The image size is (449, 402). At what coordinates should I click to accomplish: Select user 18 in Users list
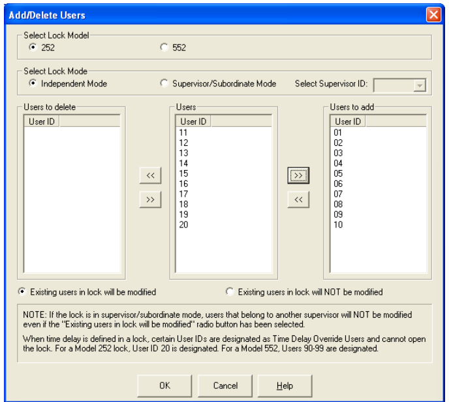tap(183, 204)
